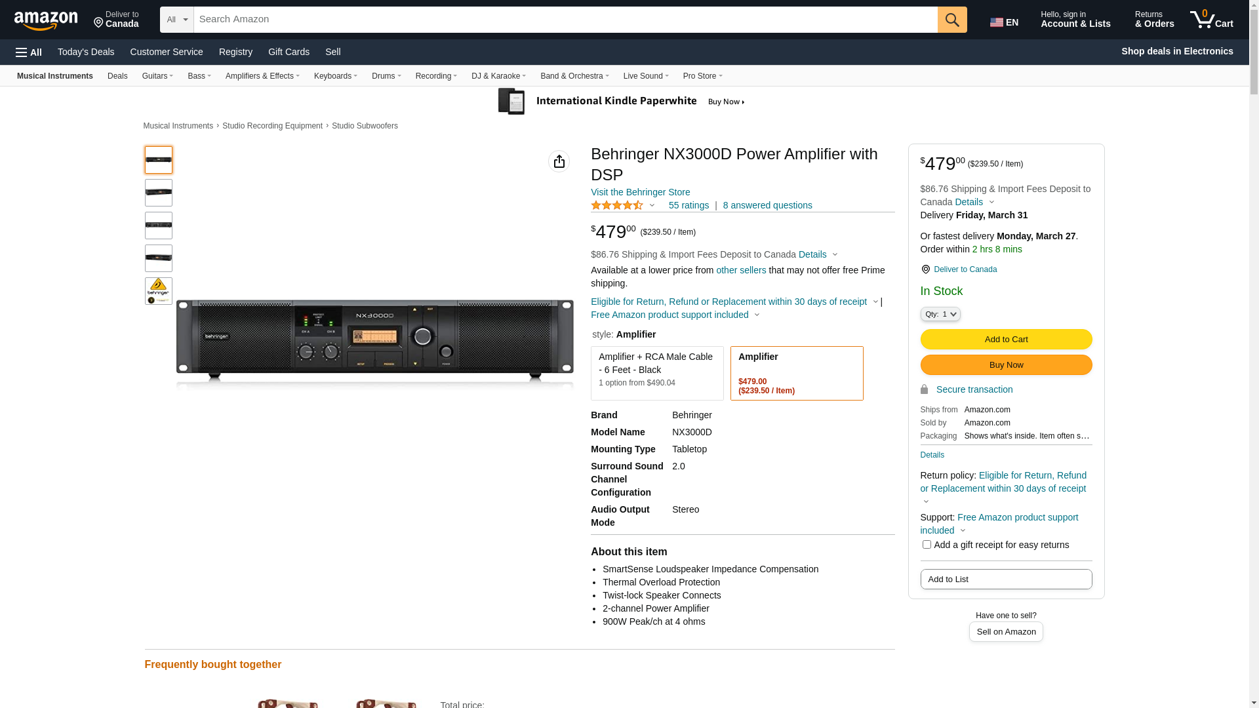Image resolution: width=1259 pixels, height=708 pixels.
Task: Open the shopping cart icon
Action: (x=1212, y=20)
